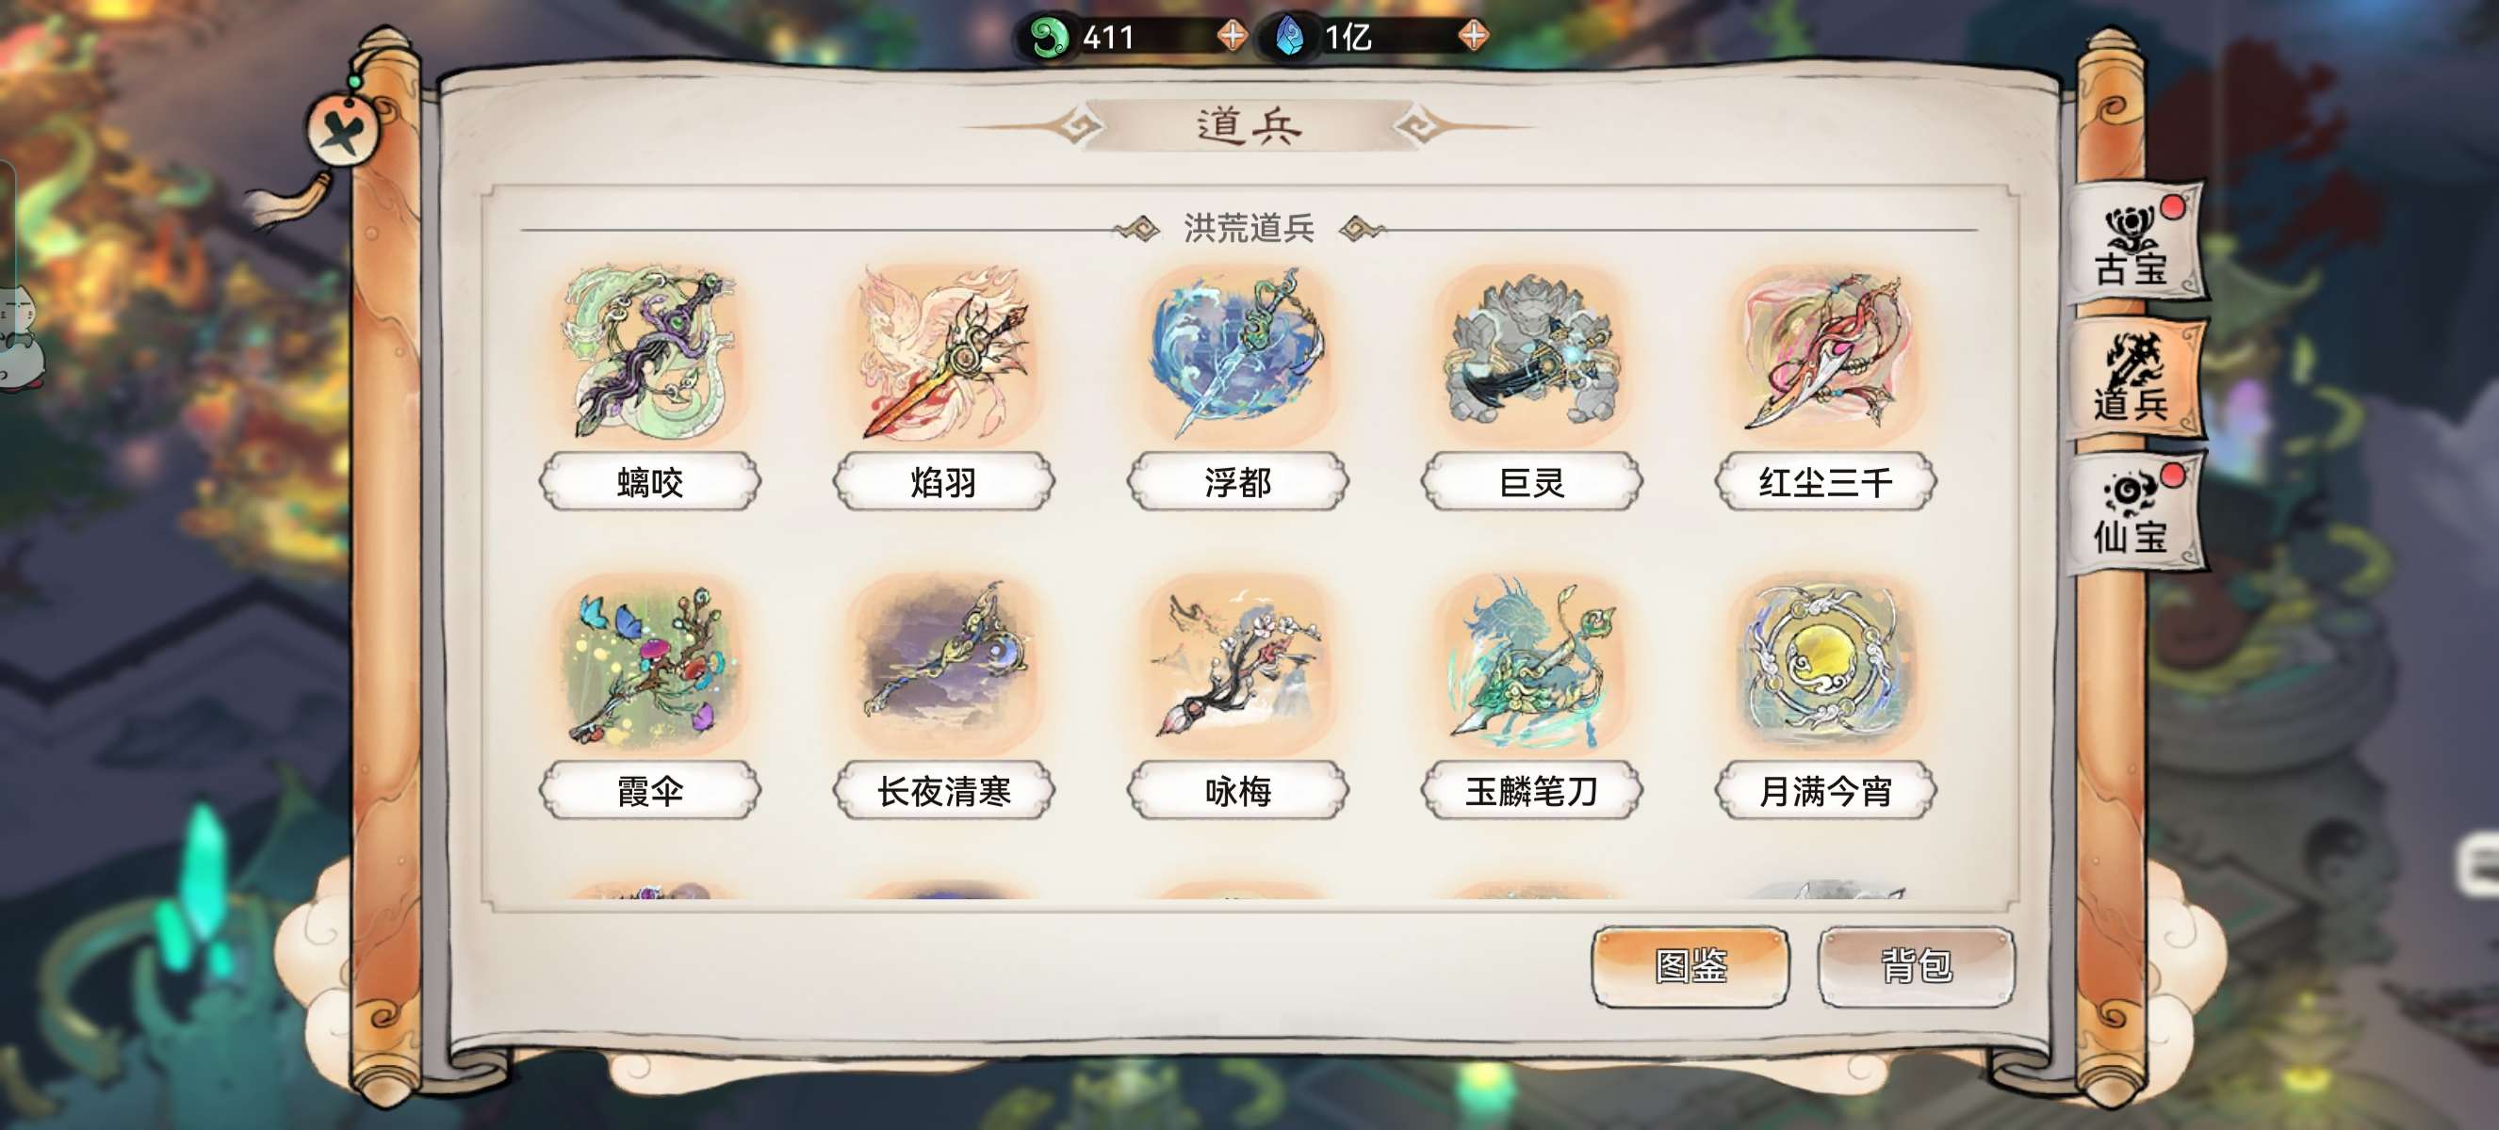This screenshot has height=1130, width=2499.
Task: Open the 浮都 weapon icon
Action: click(1239, 354)
